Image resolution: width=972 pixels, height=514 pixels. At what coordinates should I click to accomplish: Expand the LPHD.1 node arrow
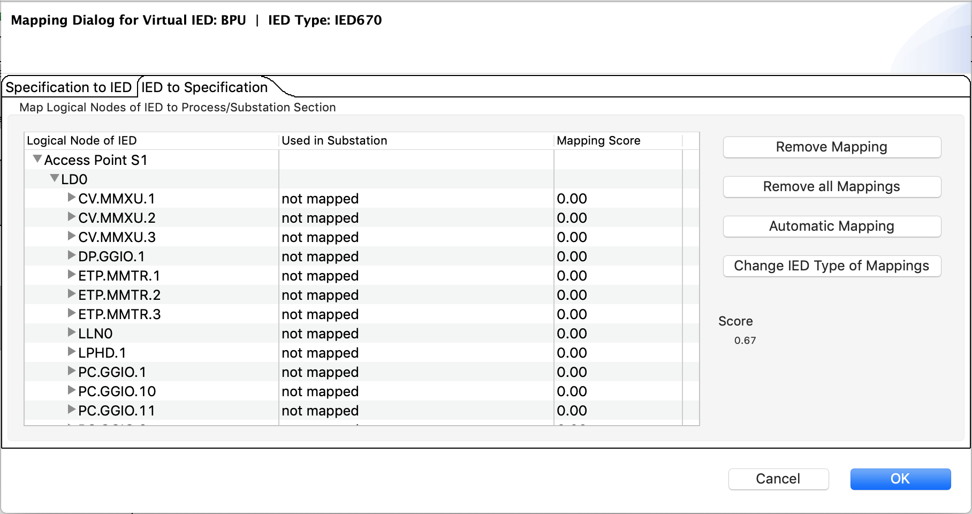coord(71,352)
